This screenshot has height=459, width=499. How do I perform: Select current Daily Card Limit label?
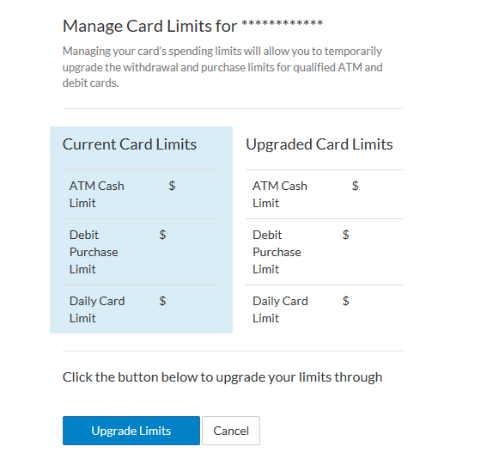click(97, 309)
